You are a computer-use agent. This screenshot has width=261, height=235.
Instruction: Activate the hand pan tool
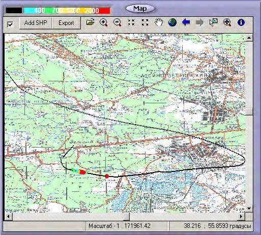(159, 22)
